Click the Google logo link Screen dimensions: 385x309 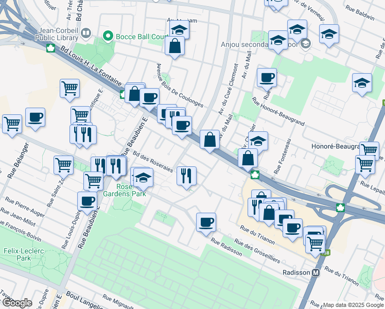click(17, 303)
